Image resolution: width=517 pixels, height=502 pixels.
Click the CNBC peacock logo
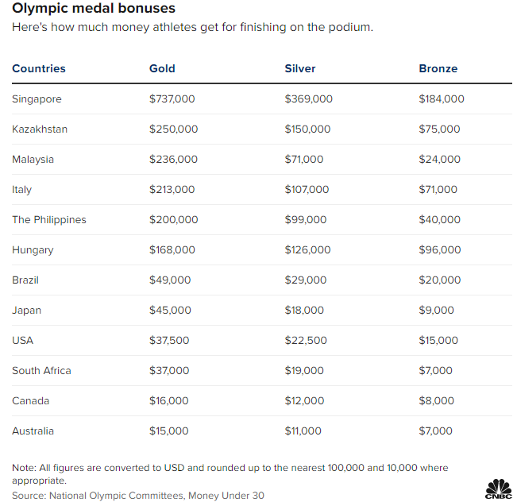click(498, 489)
